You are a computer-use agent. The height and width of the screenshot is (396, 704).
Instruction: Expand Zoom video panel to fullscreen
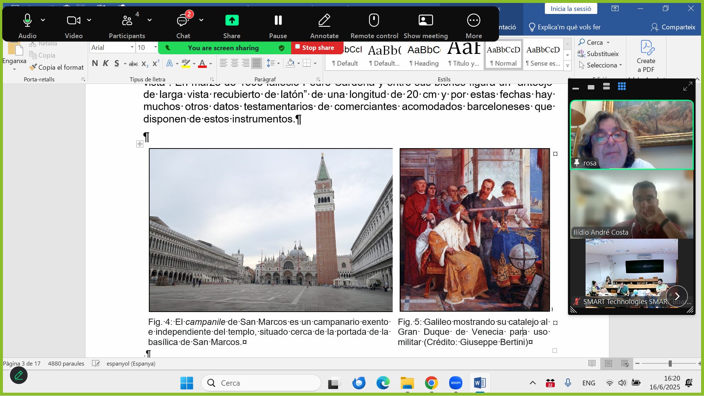(687, 87)
